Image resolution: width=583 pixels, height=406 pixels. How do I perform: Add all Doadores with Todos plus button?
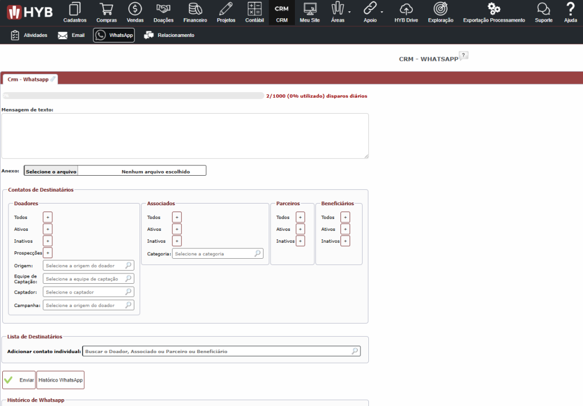pos(48,217)
